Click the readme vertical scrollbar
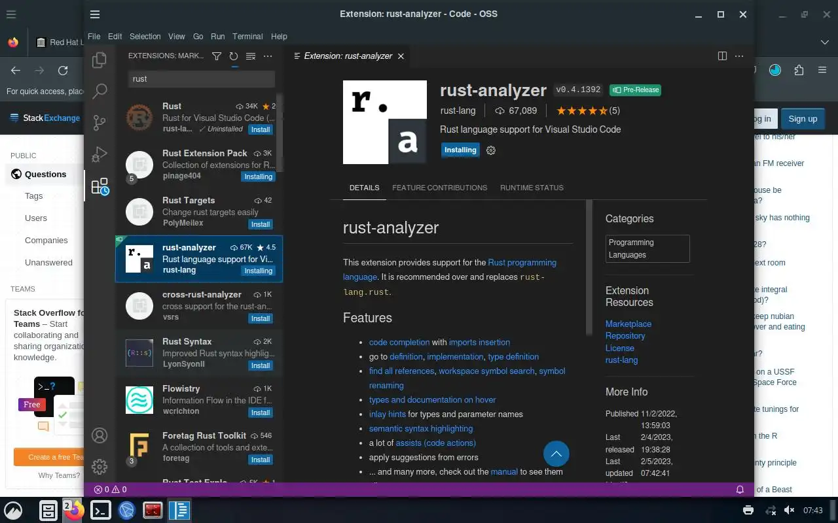Image resolution: width=838 pixels, height=523 pixels. point(589,268)
